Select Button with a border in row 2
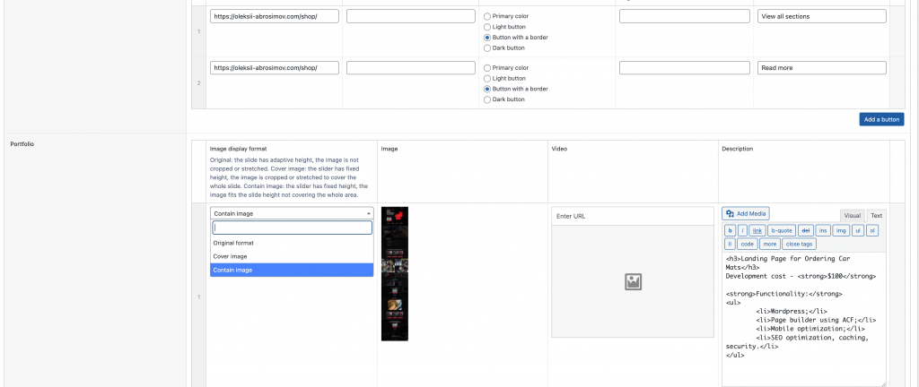Viewport: 919px width, 387px height. [x=487, y=89]
